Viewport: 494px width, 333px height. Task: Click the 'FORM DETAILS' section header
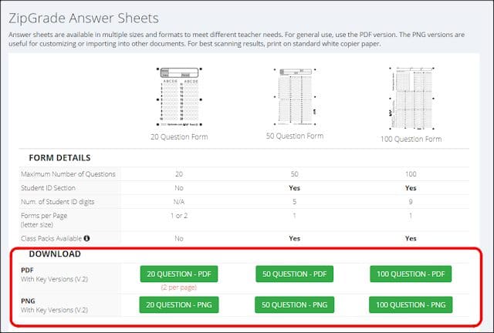(59, 158)
